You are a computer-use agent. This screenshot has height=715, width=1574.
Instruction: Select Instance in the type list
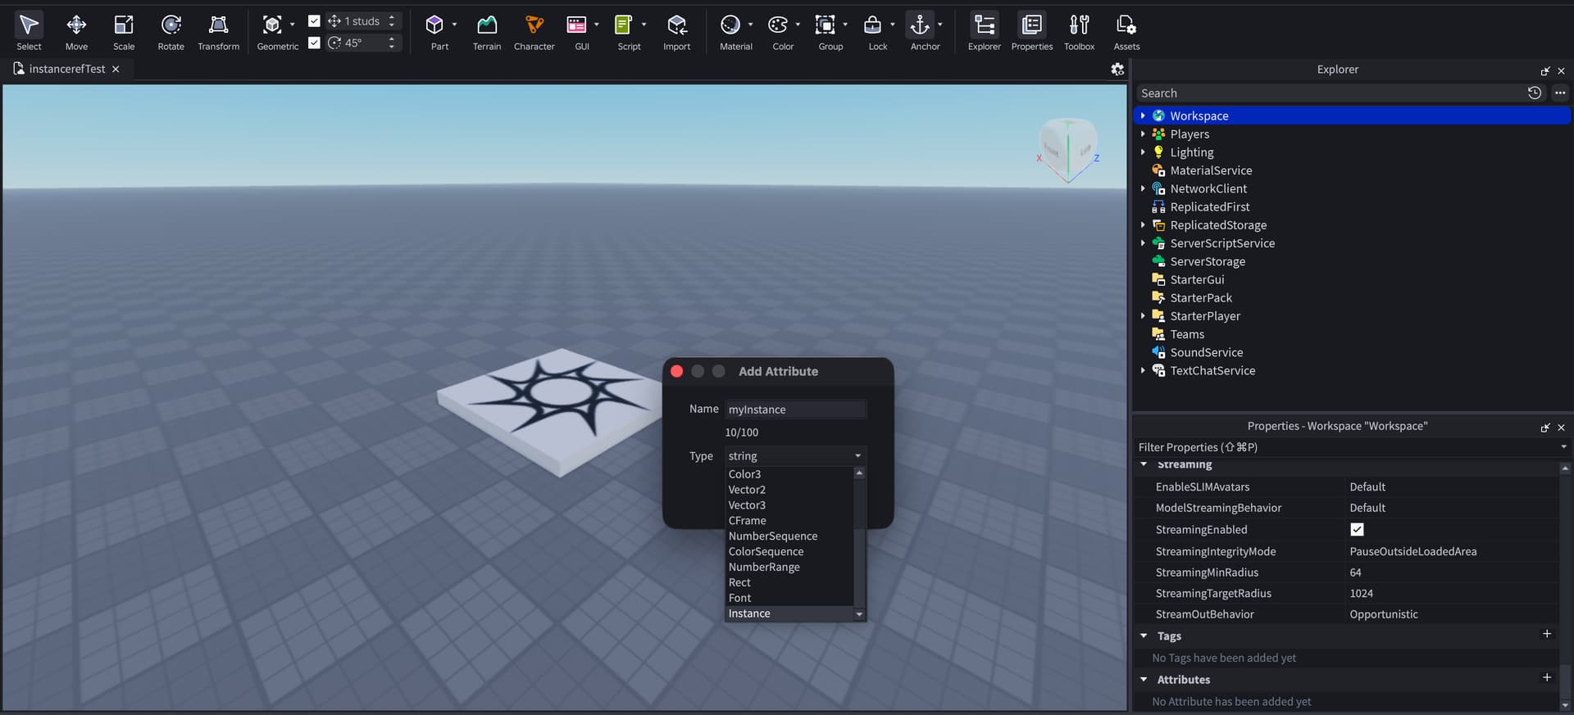789,613
